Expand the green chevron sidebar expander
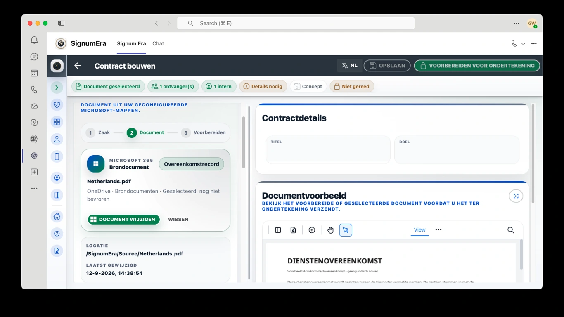 [x=57, y=87]
